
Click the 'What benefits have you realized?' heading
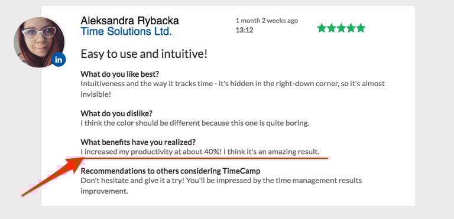(x=138, y=142)
